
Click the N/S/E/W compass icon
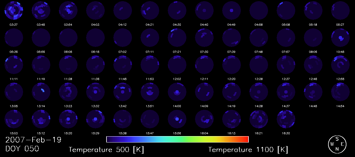click(x=337, y=144)
